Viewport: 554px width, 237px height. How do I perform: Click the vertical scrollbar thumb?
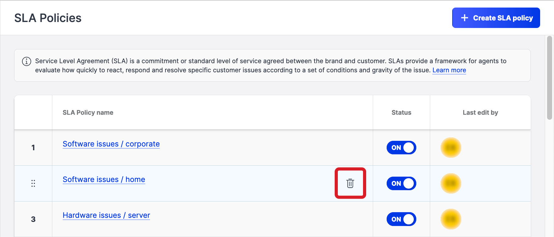coord(549,78)
